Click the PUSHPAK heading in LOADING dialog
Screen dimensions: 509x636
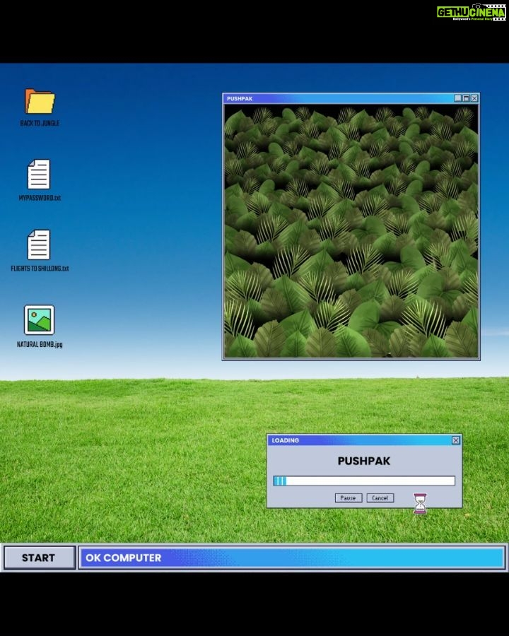coord(364,461)
